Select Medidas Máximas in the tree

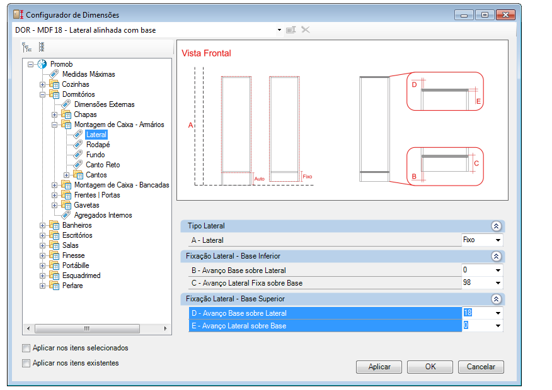pos(88,74)
